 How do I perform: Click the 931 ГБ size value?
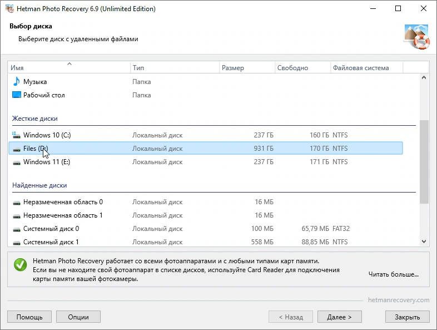(264, 149)
